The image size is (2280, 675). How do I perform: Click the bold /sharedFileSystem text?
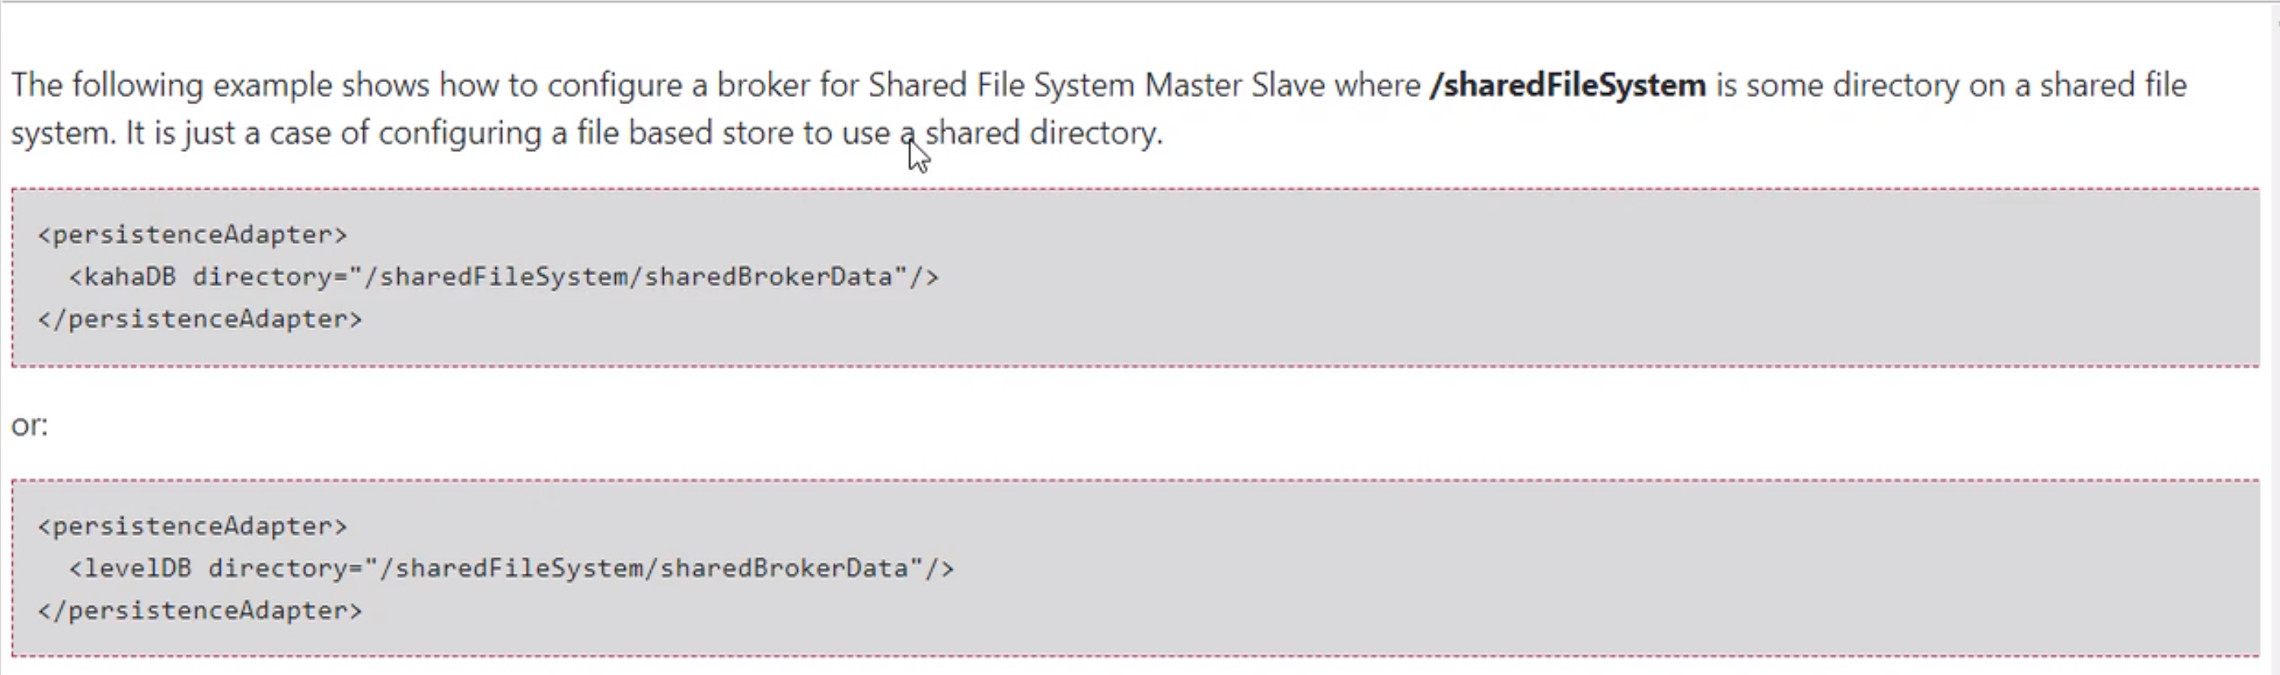coord(1568,86)
